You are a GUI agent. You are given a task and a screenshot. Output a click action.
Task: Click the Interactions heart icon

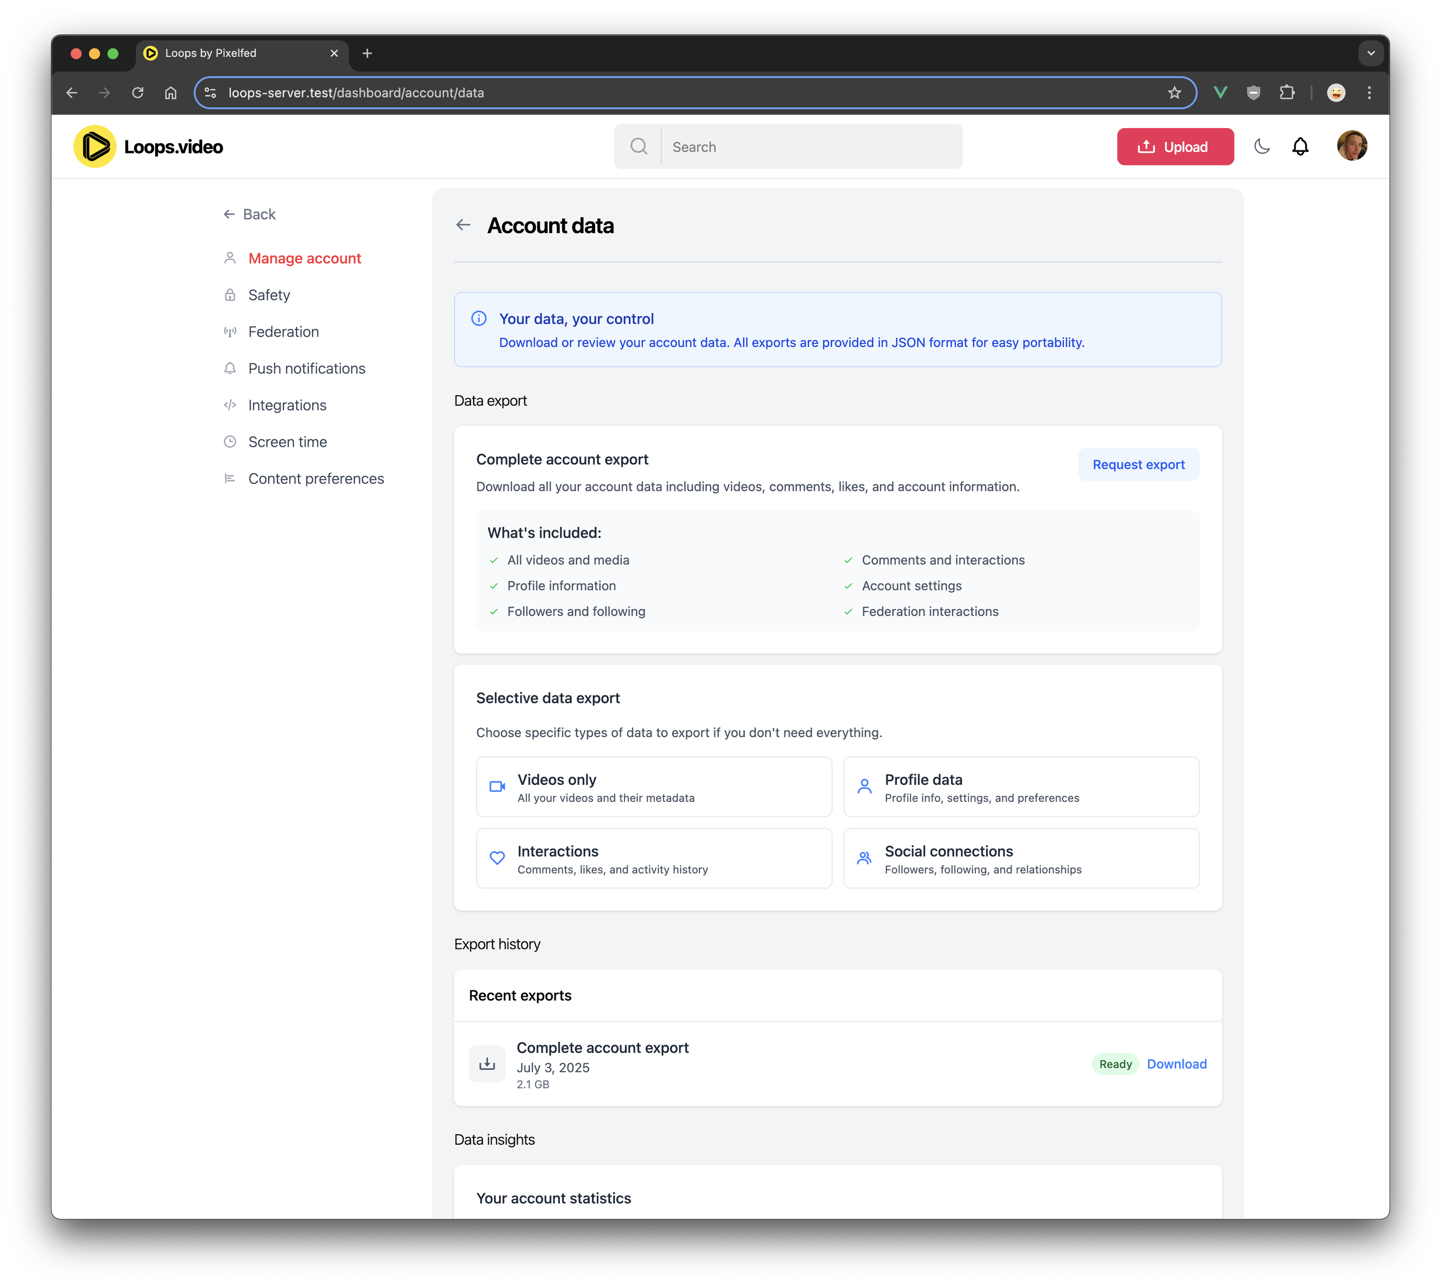pos(497,858)
